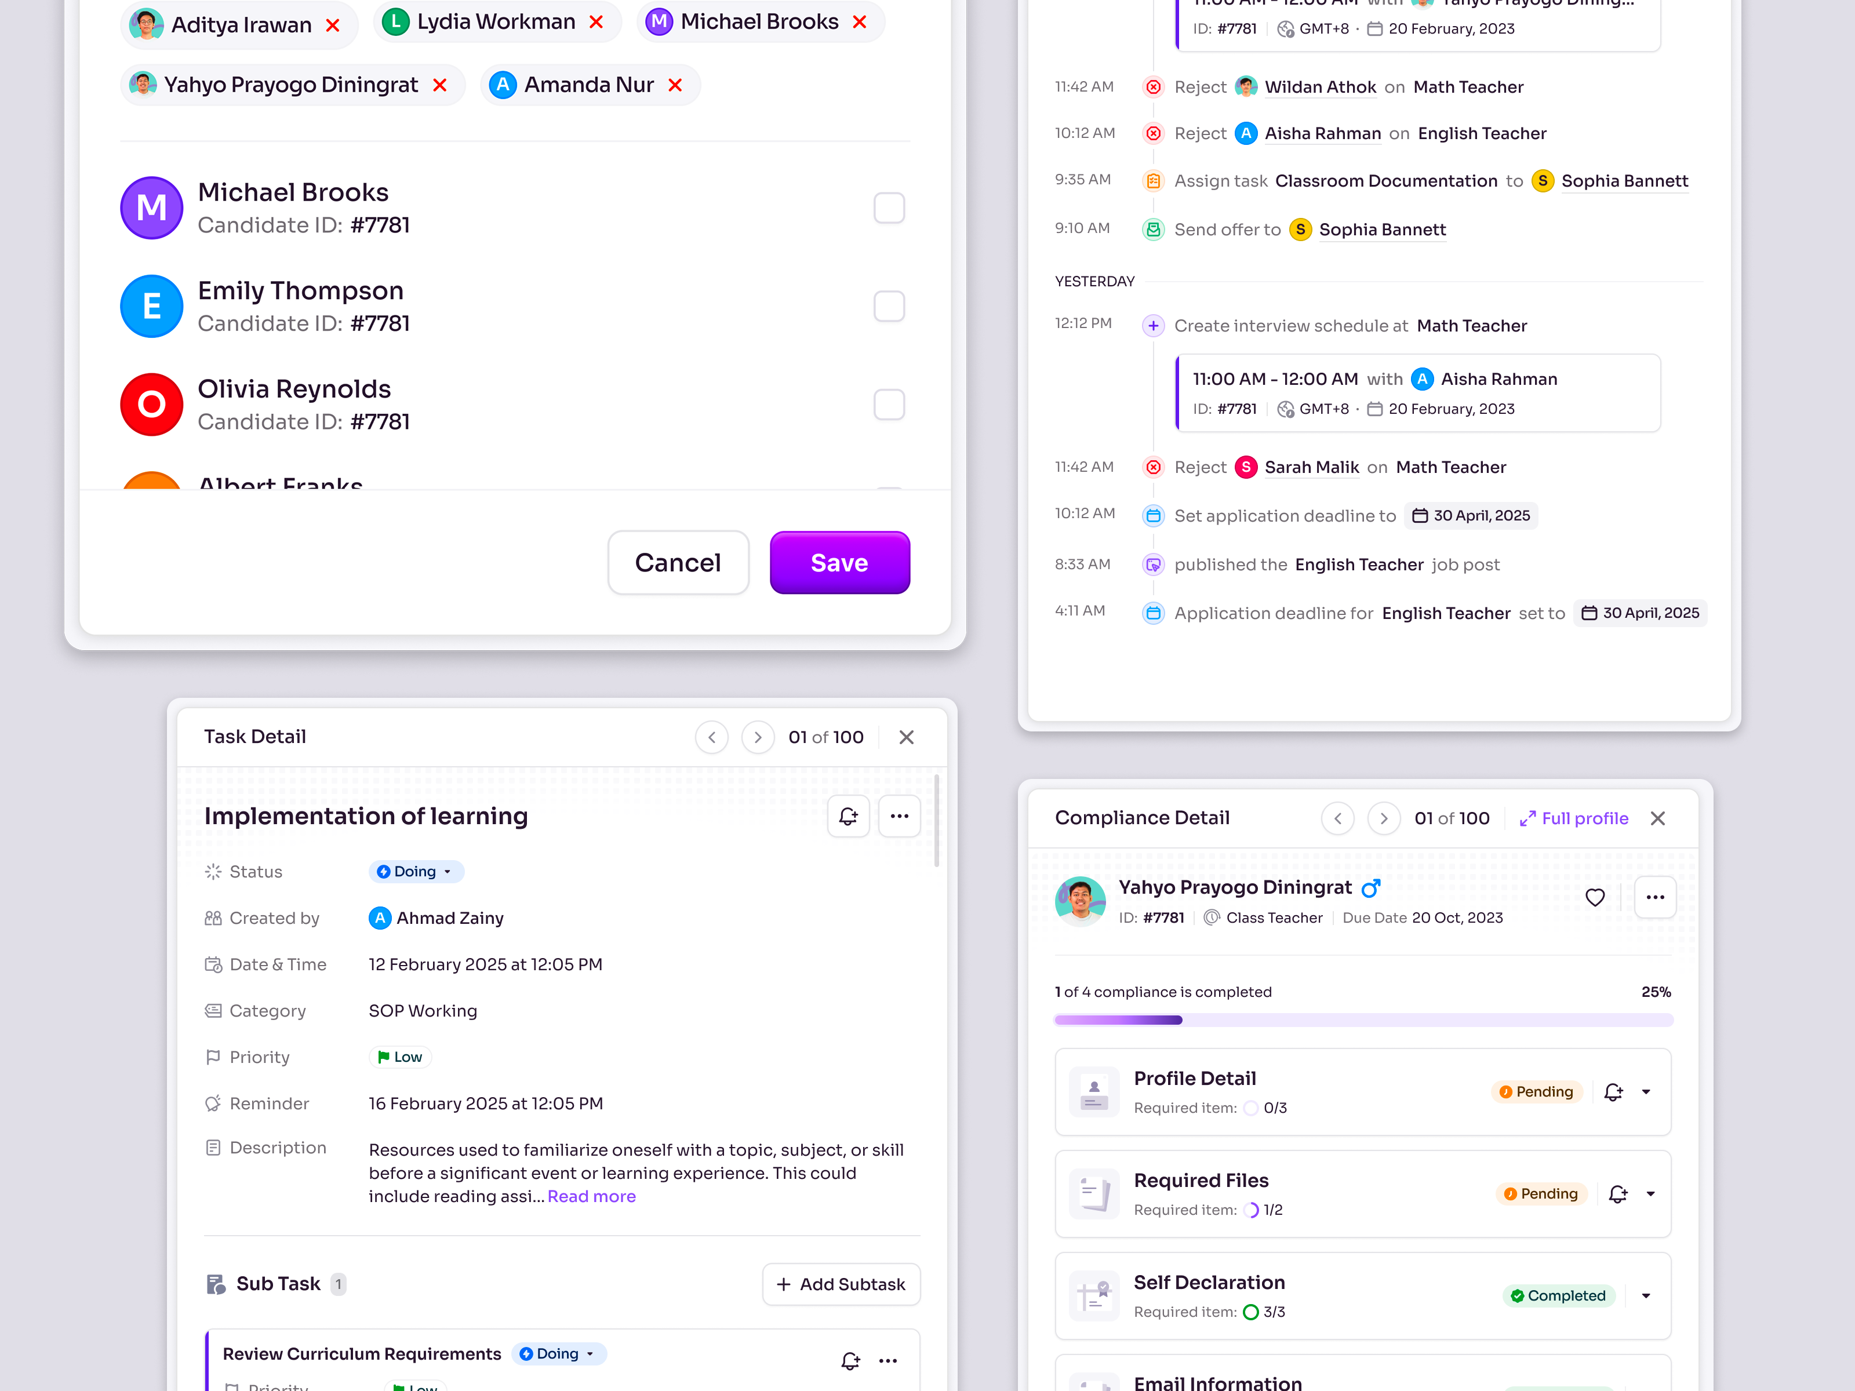Click the notification bell on Profile Detail

1613,1092
